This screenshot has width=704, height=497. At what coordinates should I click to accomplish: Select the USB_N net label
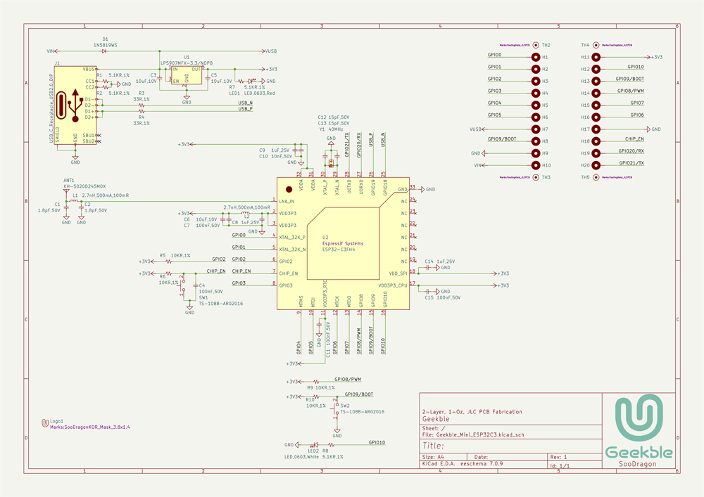click(x=245, y=103)
